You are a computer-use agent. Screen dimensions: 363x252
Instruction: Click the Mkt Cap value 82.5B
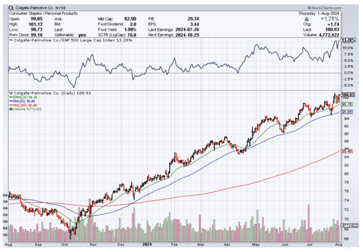click(x=130, y=19)
